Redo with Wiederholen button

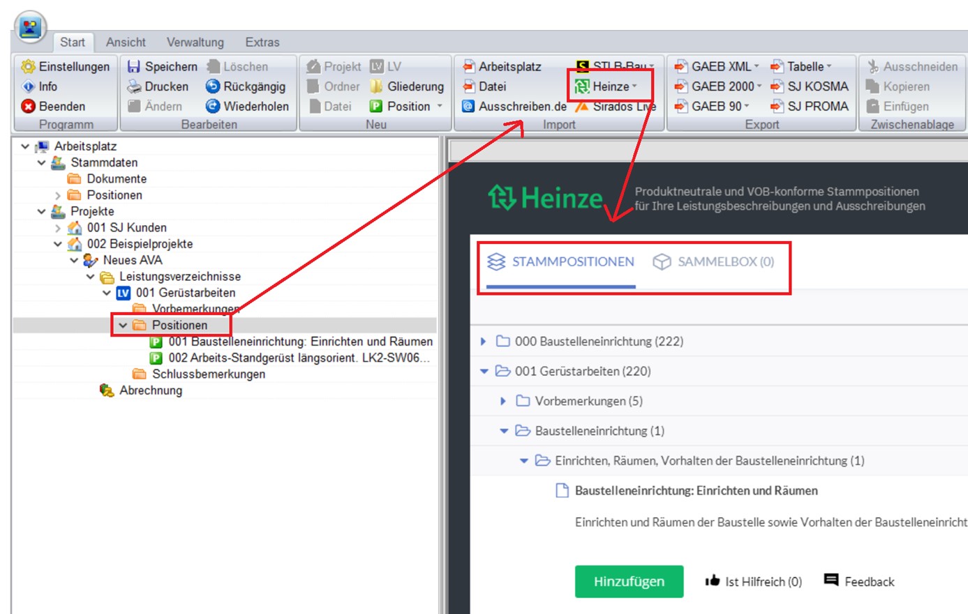coord(247,106)
